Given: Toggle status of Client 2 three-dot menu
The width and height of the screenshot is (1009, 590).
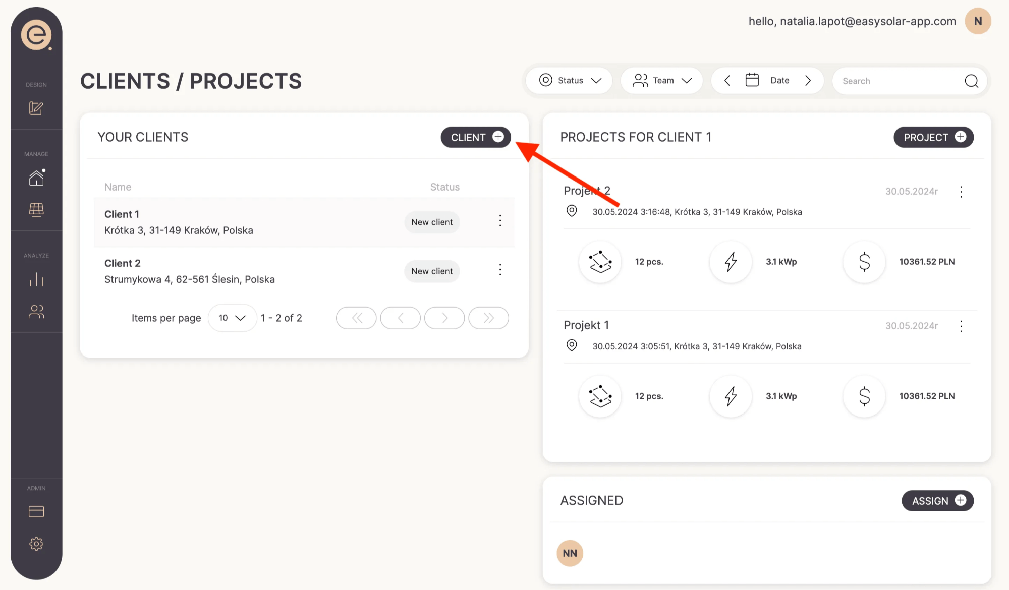Looking at the screenshot, I should (x=500, y=270).
